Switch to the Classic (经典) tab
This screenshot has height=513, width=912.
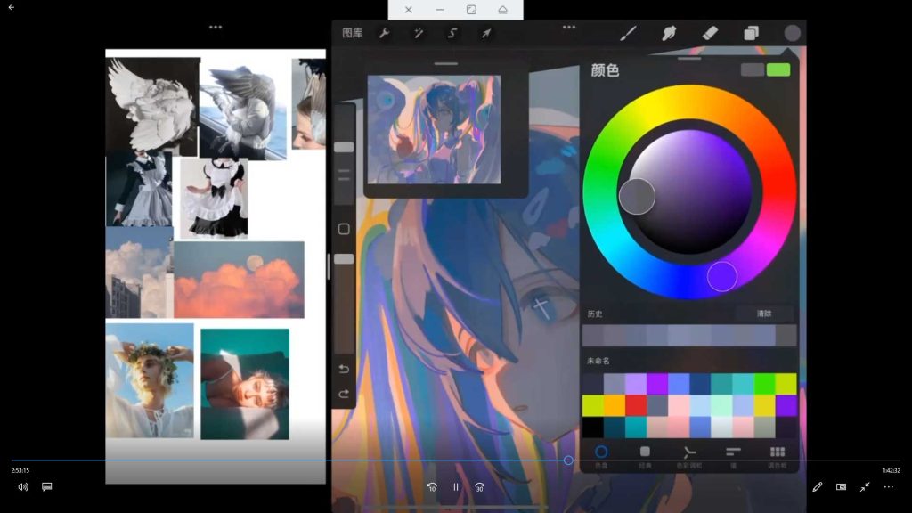pos(645,457)
